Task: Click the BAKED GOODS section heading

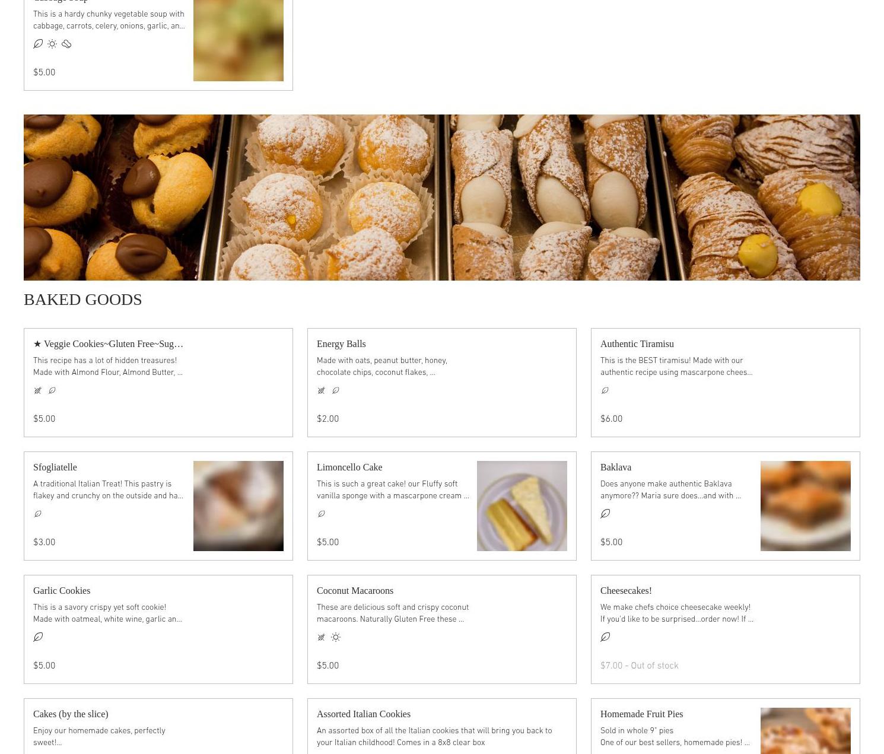Action: [83, 300]
